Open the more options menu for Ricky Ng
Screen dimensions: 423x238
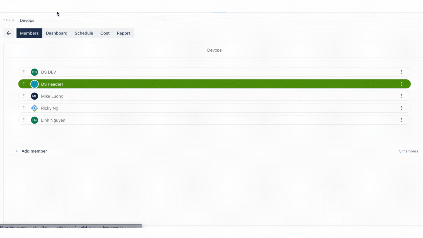402,108
